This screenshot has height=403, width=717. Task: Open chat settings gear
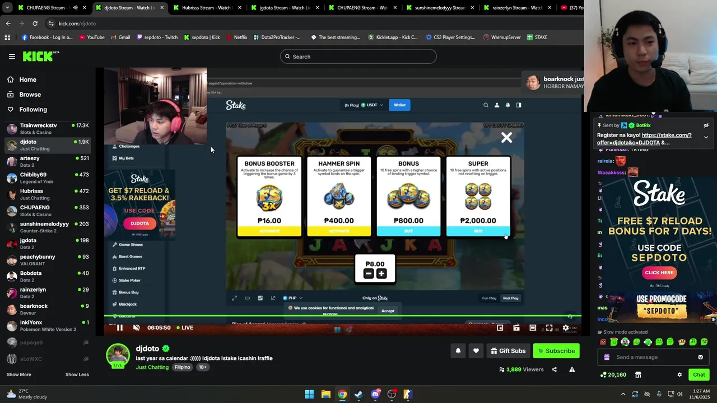coord(679,374)
